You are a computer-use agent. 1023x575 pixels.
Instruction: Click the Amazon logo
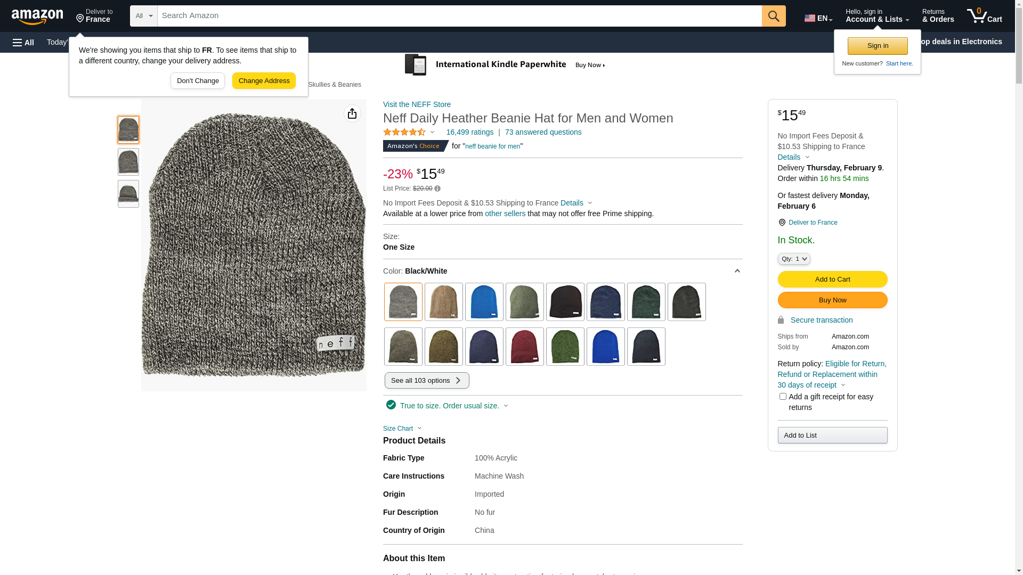coord(37,17)
